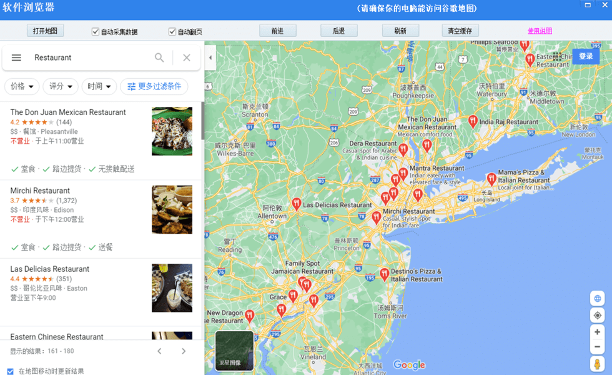Select the Phillips Seafood map pin

[525, 46]
